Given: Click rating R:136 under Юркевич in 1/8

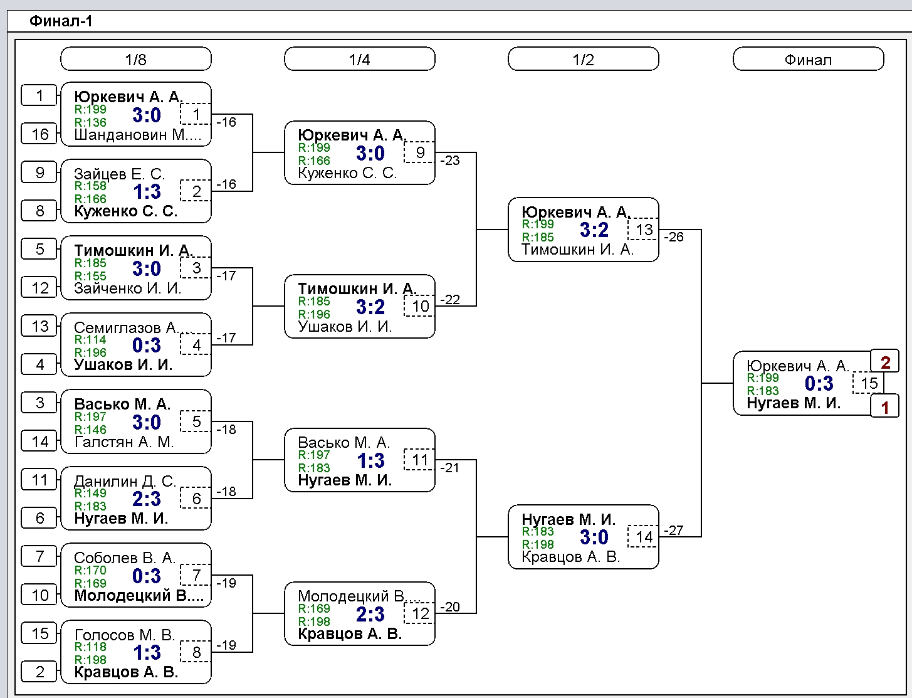Looking at the screenshot, I should (90, 122).
